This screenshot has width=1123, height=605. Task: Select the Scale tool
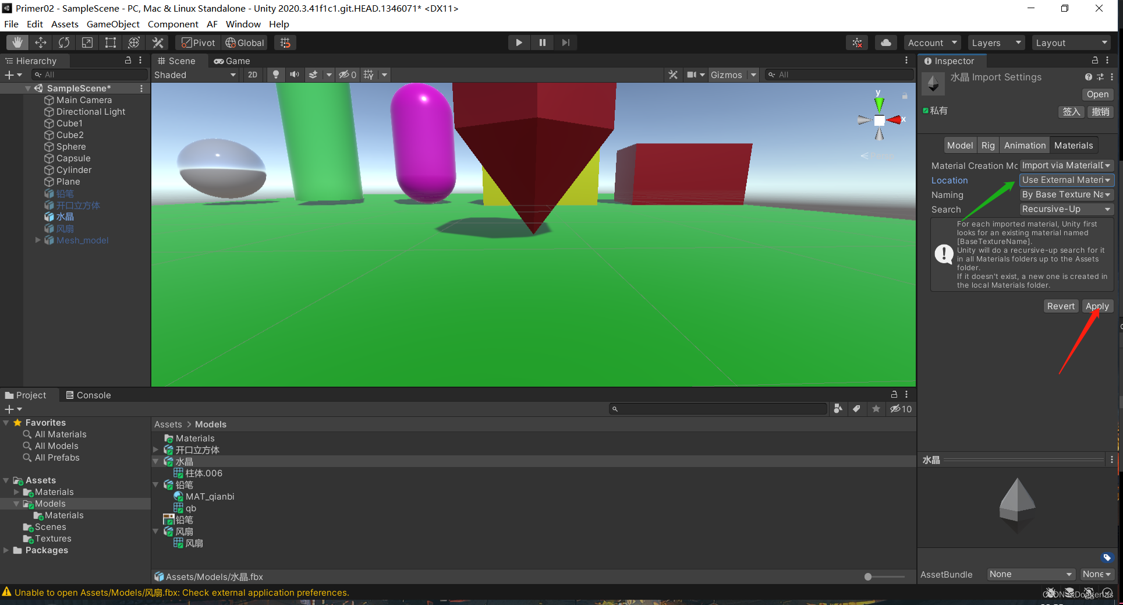tap(87, 43)
